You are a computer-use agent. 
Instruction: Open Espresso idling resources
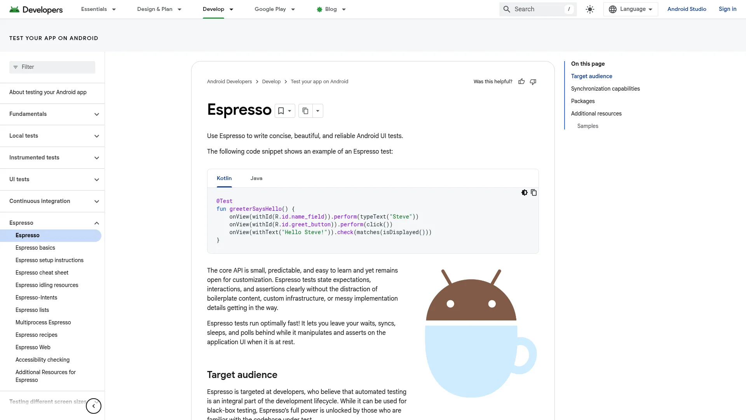(x=47, y=285)
